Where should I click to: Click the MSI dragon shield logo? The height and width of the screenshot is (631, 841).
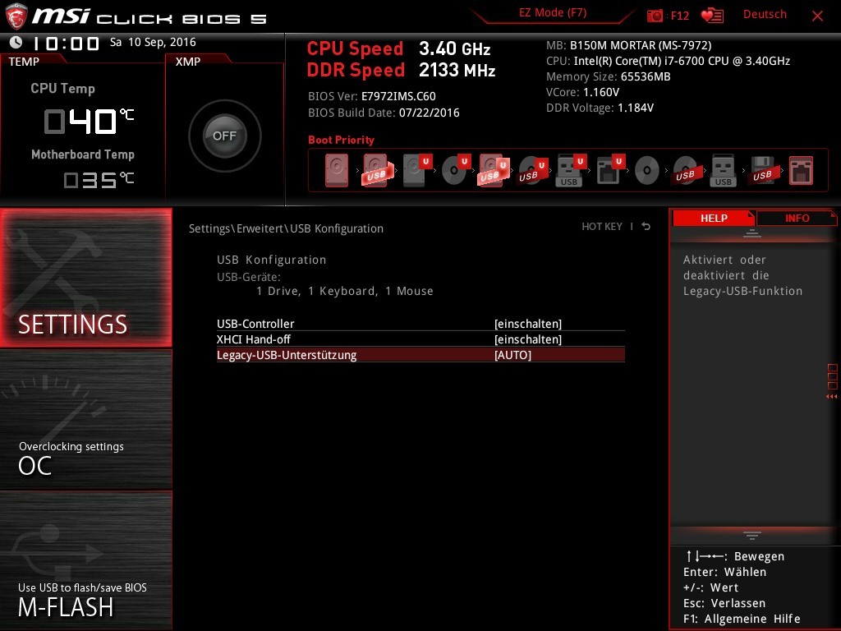[x=16, y=16]
